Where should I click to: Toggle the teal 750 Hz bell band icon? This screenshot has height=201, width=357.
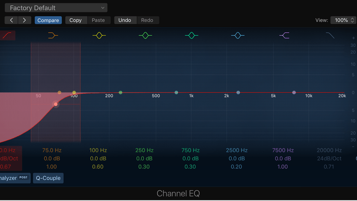(x=191, y=36)
